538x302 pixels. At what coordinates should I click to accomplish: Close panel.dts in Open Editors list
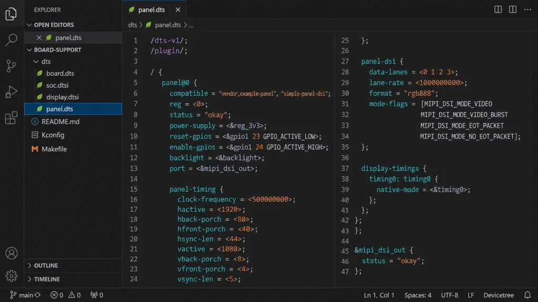pyautogui.click(x=39, y=38)
